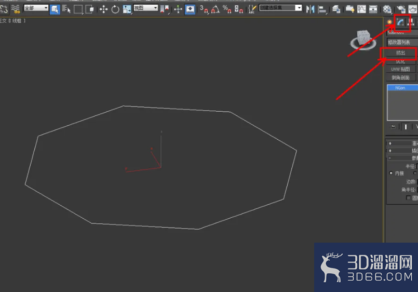Click the 挤出 extrude modifier button
The image size is (418, 292).
(x=400, y=53)
